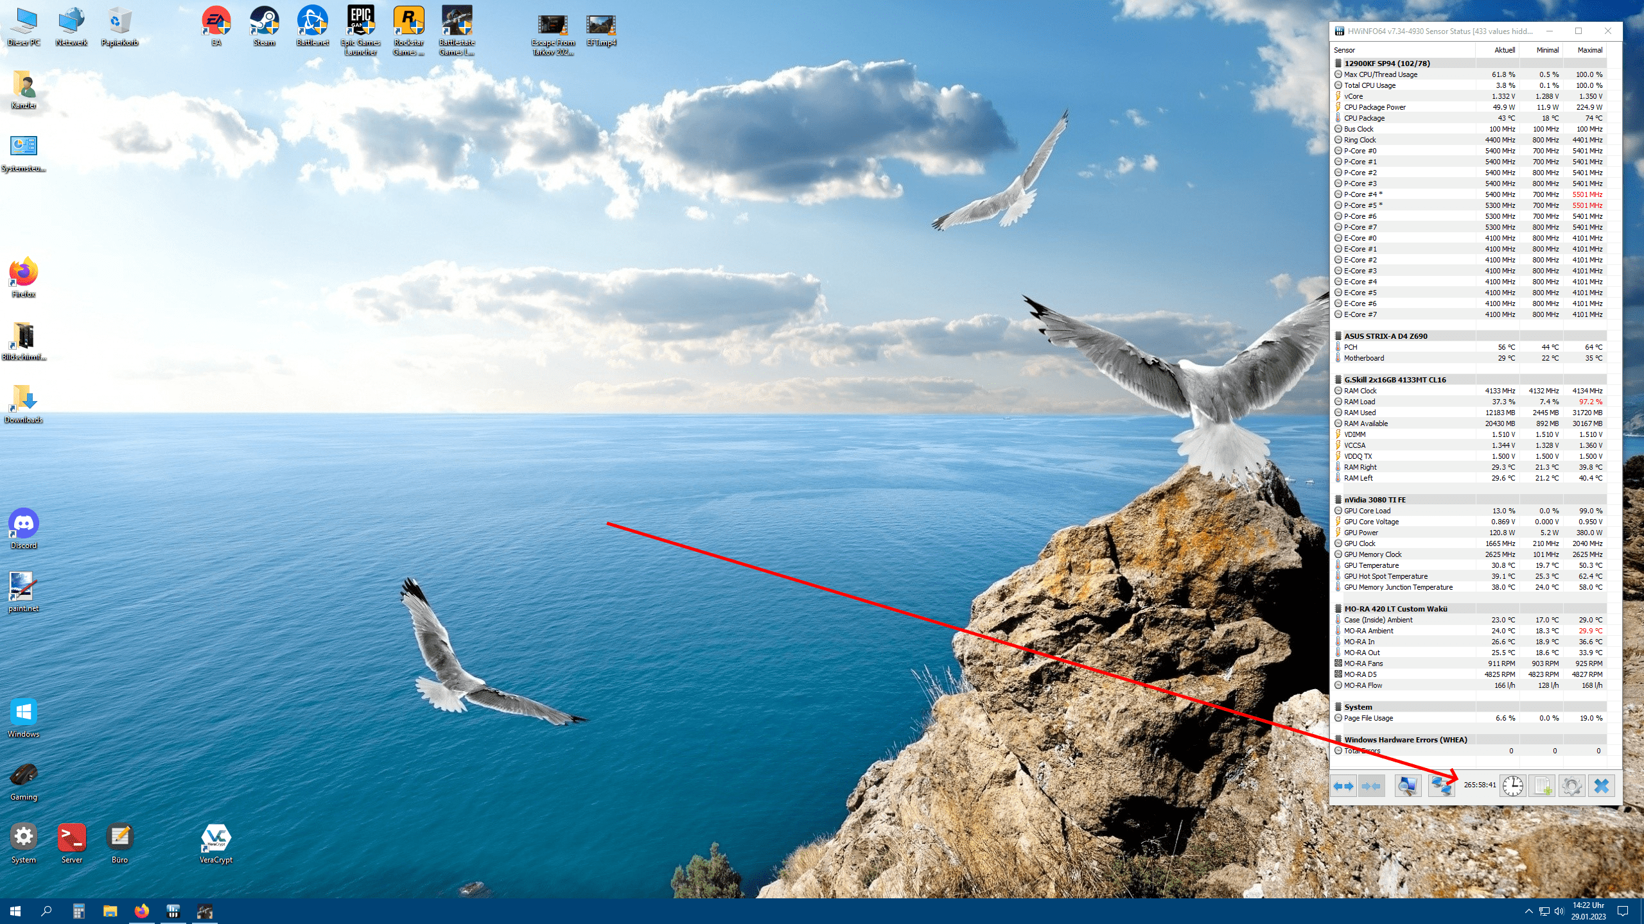Open Bildschirmf... desktop shortcut

[x=24, y=341]
